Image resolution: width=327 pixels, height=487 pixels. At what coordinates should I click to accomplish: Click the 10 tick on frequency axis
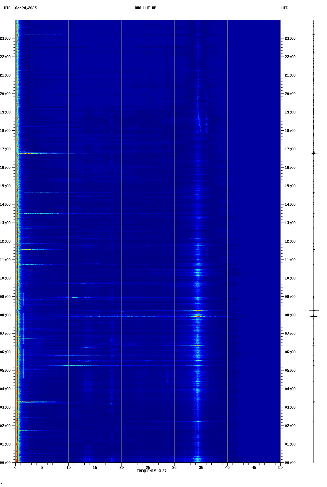pos(68,468)
